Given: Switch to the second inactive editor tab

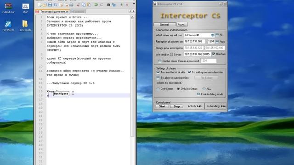Looking at the screenshot, I should pyautogui.click(x=78, y=11).
